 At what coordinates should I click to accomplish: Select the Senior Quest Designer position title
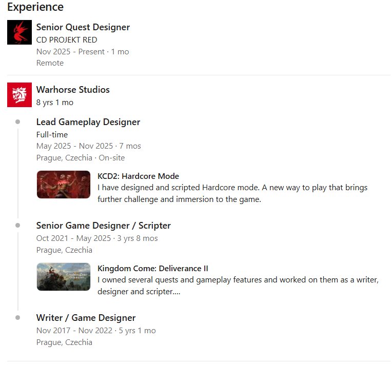click(x=83, y=27)
